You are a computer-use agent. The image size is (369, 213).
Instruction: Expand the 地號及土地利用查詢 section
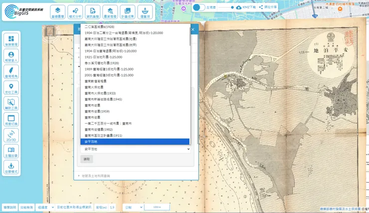point(95,176)
